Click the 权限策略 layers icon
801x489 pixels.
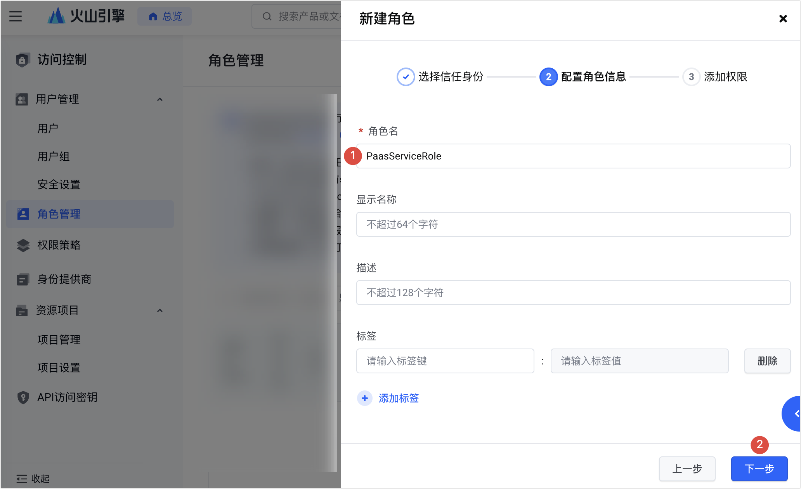[23, 245]
